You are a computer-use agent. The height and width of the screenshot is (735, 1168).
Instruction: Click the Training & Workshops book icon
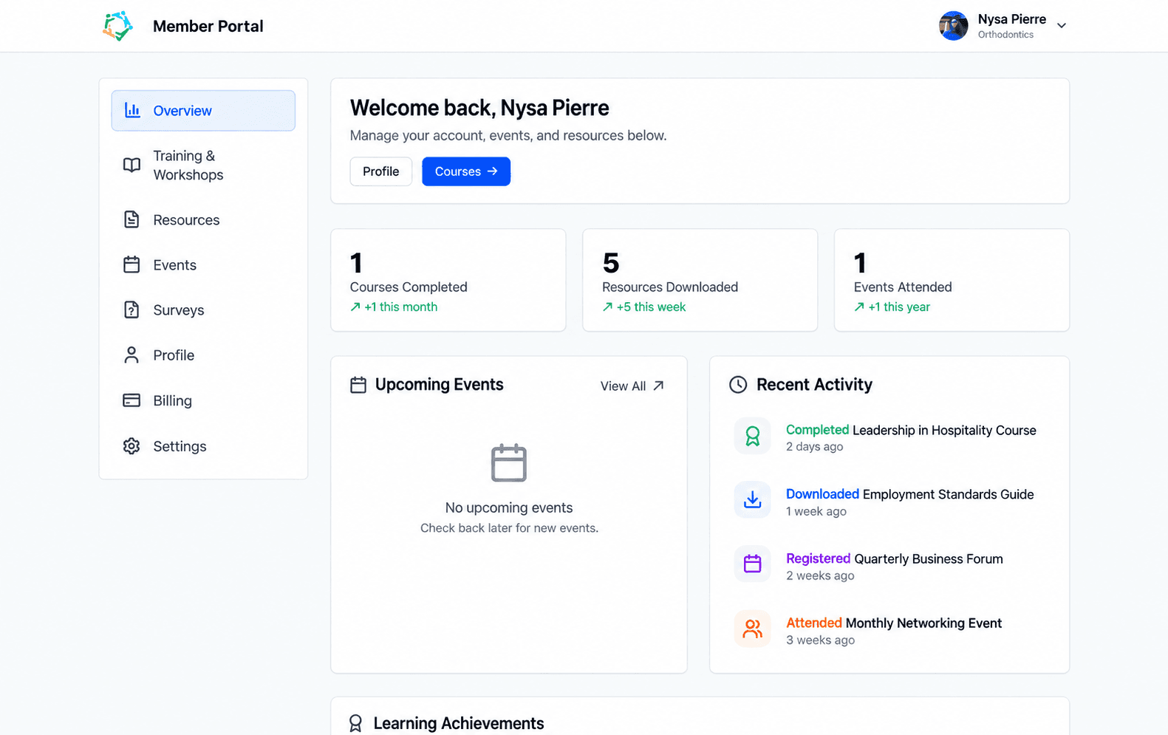132,165
